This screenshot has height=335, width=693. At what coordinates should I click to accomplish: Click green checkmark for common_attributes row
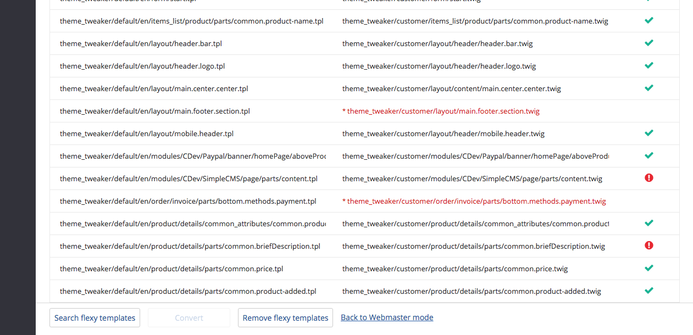[x=648, y=224]
